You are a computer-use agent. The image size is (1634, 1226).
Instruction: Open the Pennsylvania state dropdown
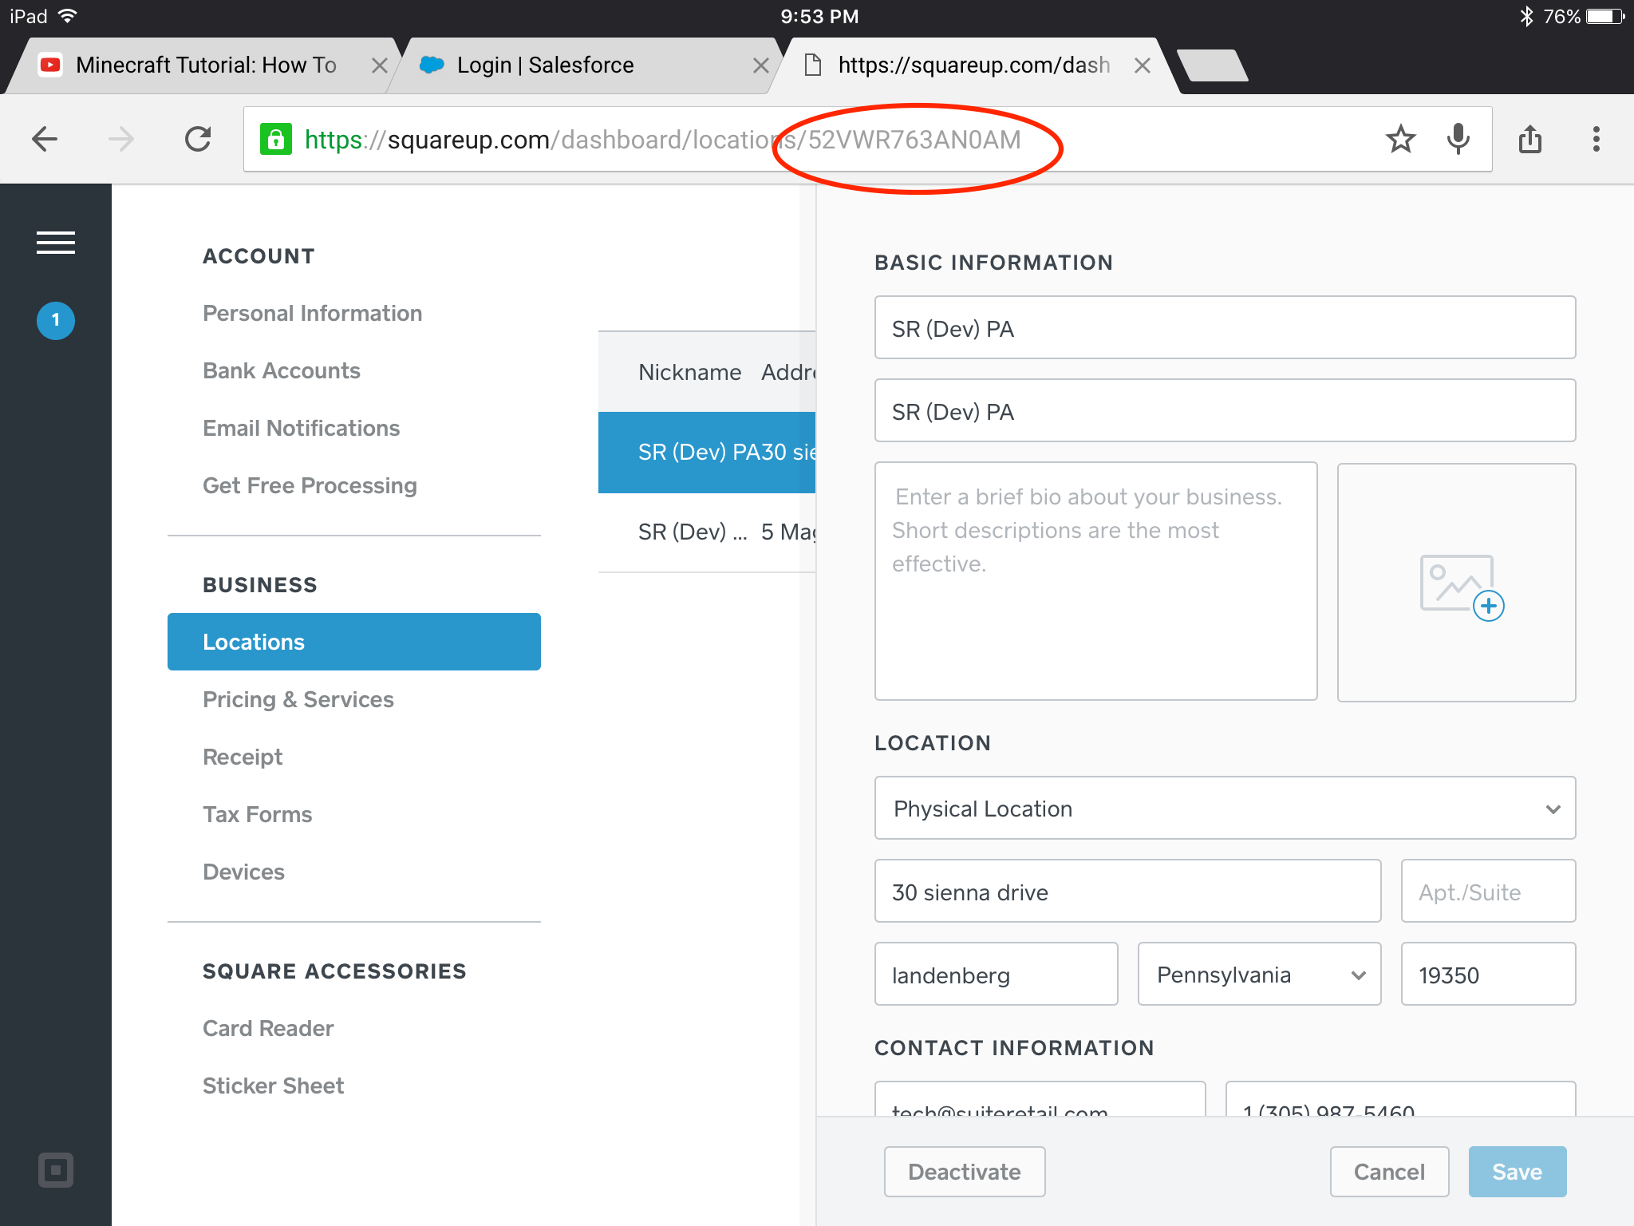point(1259,975)
